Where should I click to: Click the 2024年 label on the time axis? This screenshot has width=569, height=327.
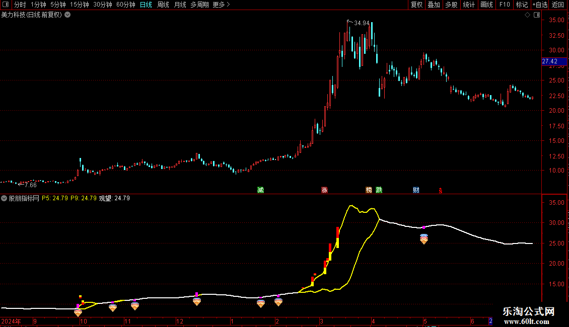click(11, 321)
